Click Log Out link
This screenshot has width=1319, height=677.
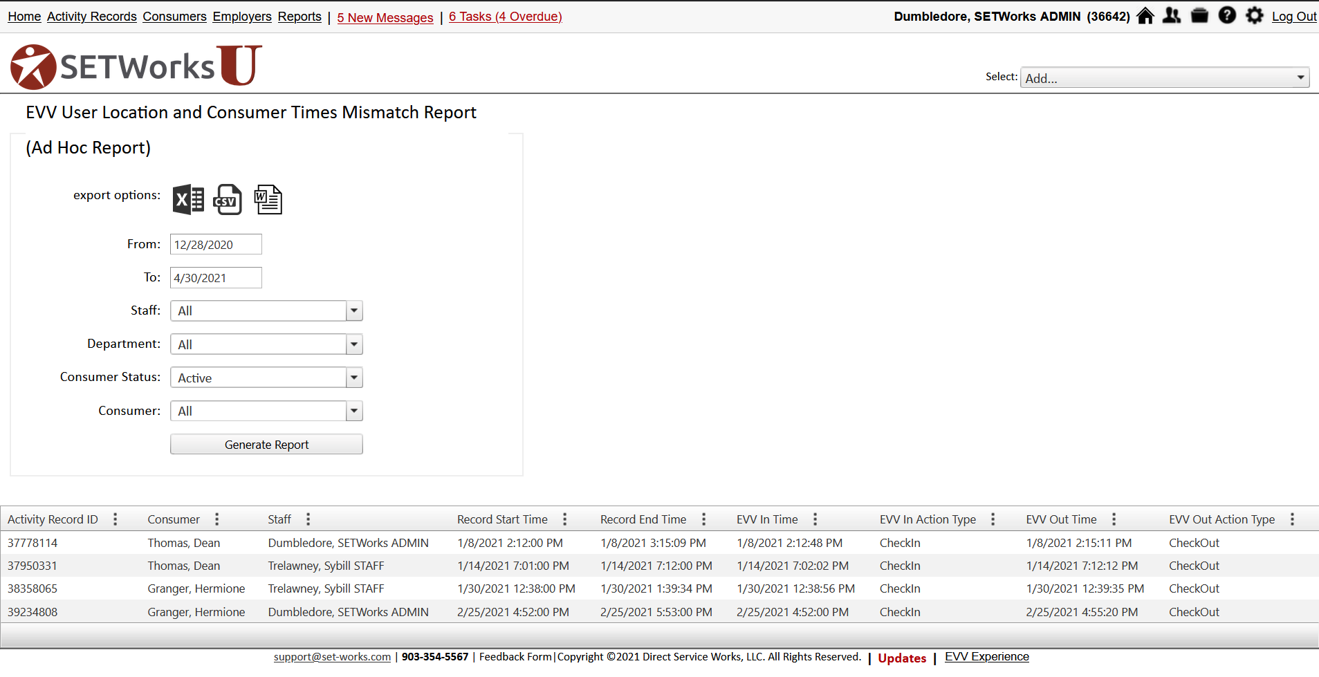point(1294,17)
